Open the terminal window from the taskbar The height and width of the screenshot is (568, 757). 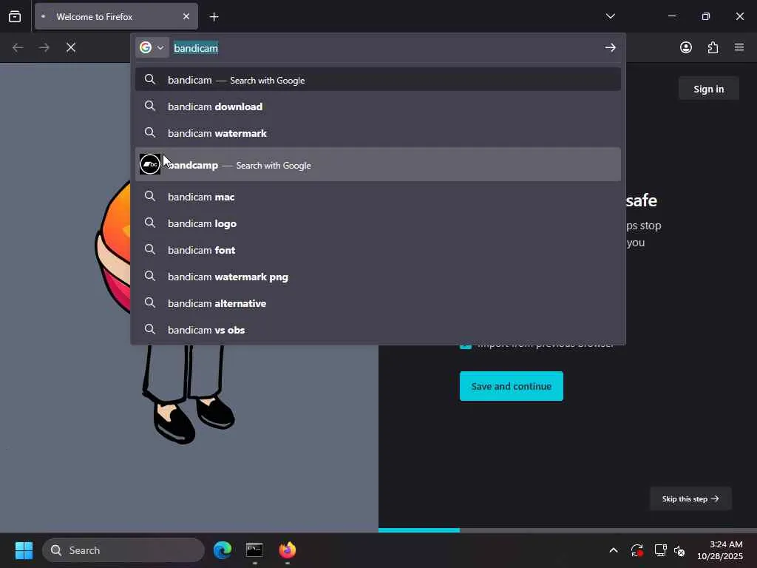(x=254, y=550)
